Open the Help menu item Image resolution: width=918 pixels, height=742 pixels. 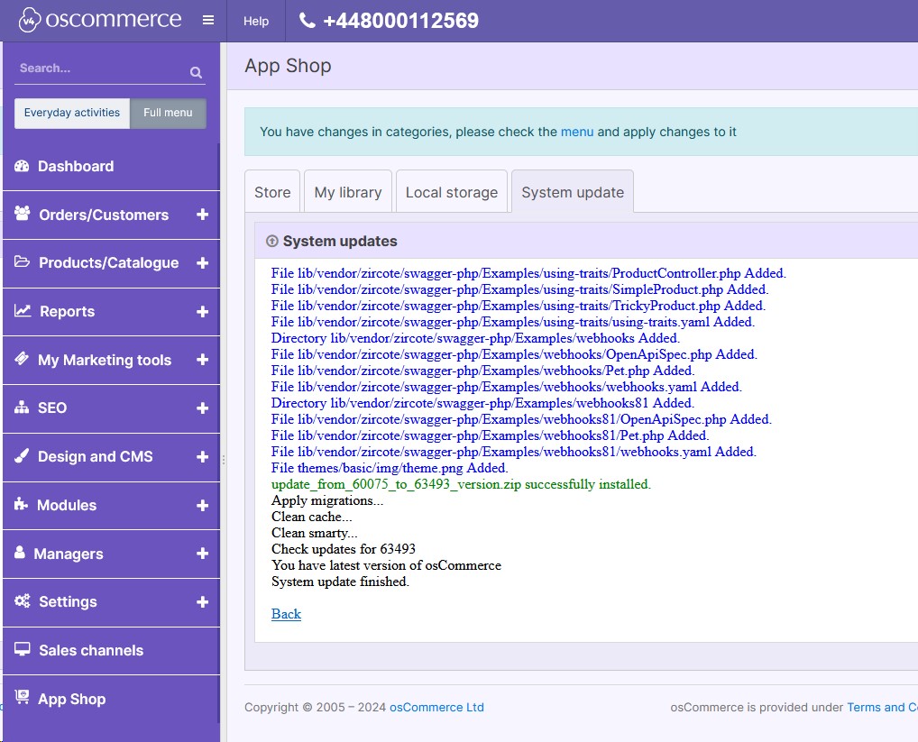(256, 21)
